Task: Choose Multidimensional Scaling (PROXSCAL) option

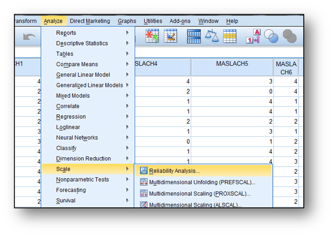Action: pos(199,194)
